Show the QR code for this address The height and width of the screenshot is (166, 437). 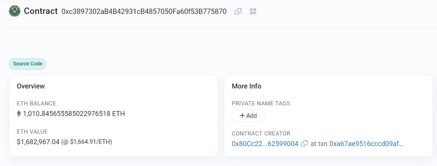pyautogui.click(x=253, y=11)
